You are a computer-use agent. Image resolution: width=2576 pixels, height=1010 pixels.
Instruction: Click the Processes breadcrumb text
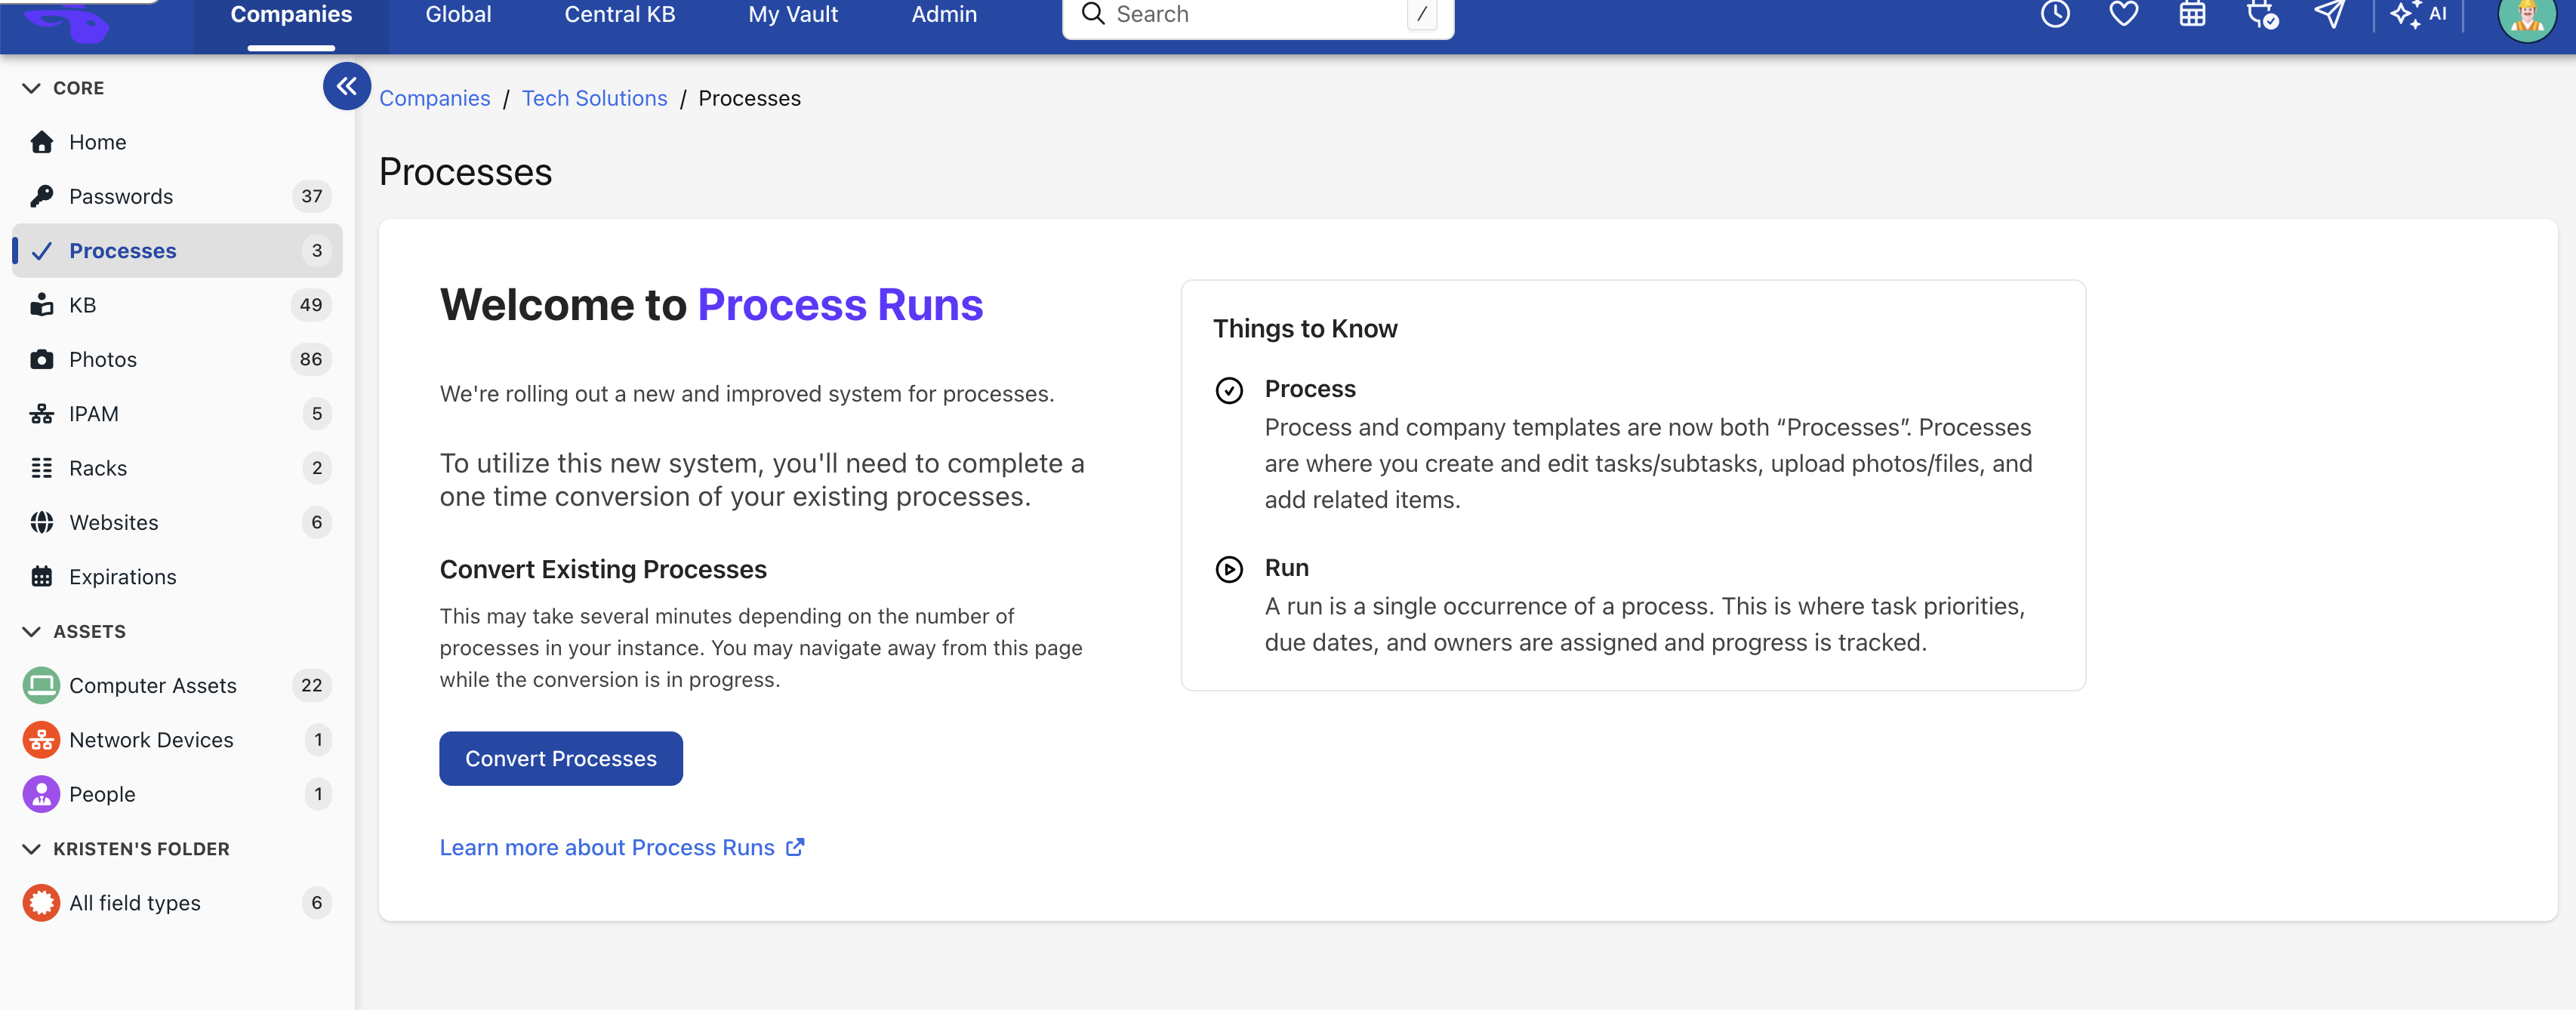pos(749,98)
